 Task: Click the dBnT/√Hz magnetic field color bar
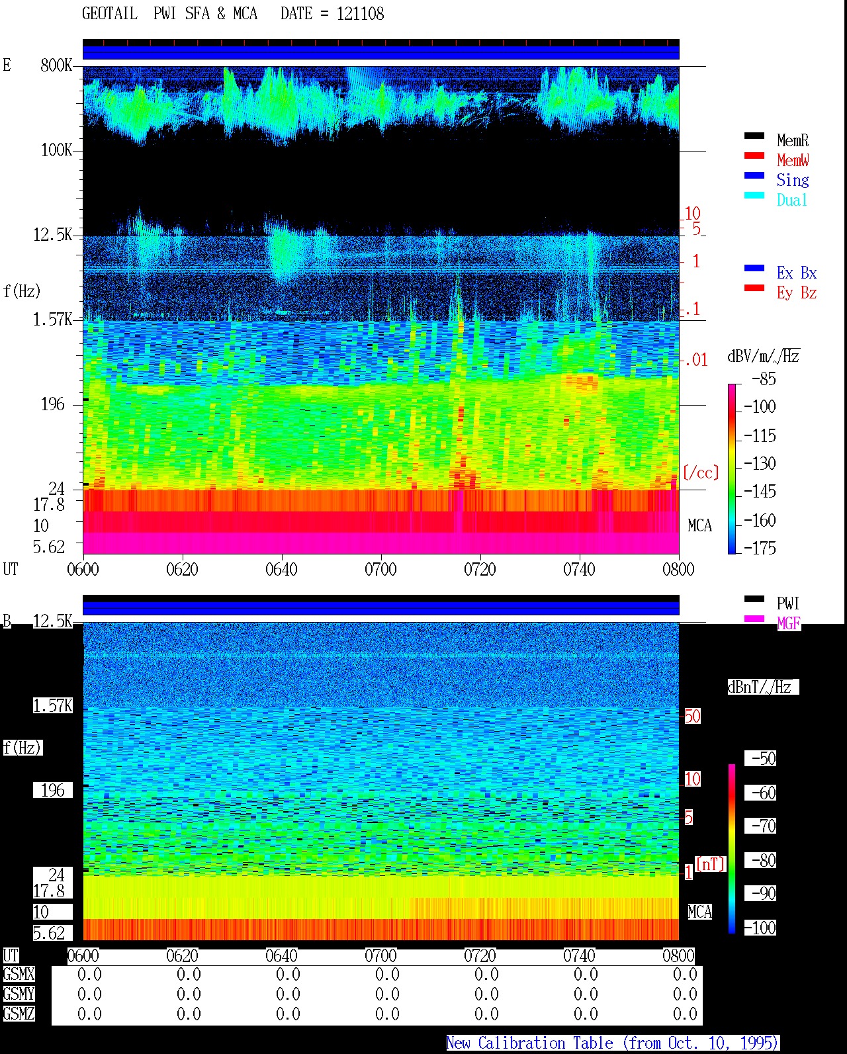732,849
